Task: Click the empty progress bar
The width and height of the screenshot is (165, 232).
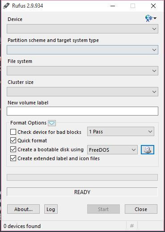Action: coord(82,178)
